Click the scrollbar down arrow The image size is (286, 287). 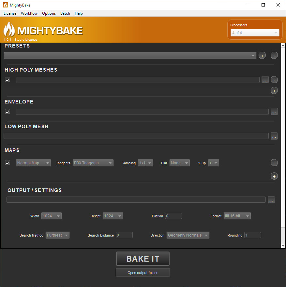tap(283, 246)
